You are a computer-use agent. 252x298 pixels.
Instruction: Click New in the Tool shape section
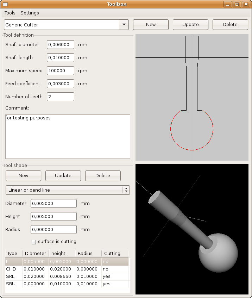24,176
